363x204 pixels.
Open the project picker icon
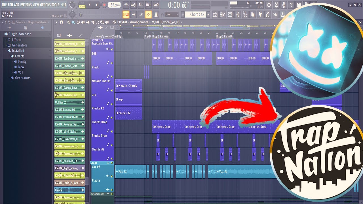[253, 14]
